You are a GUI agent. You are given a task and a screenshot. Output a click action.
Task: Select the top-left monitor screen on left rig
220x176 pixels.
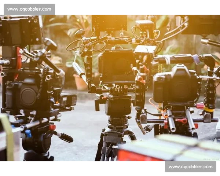pyautogui.click(x=21, y=30)
